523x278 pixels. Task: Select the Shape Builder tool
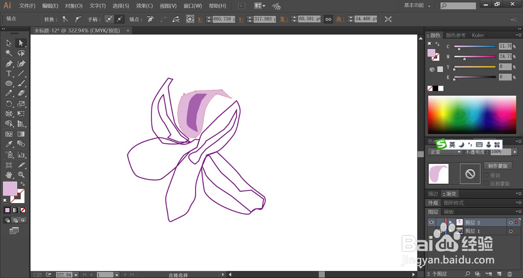[x=9, y=124]
